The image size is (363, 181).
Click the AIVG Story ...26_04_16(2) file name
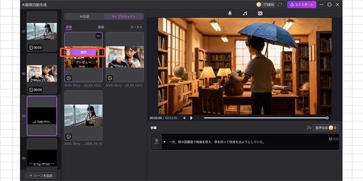coord(83,85)
